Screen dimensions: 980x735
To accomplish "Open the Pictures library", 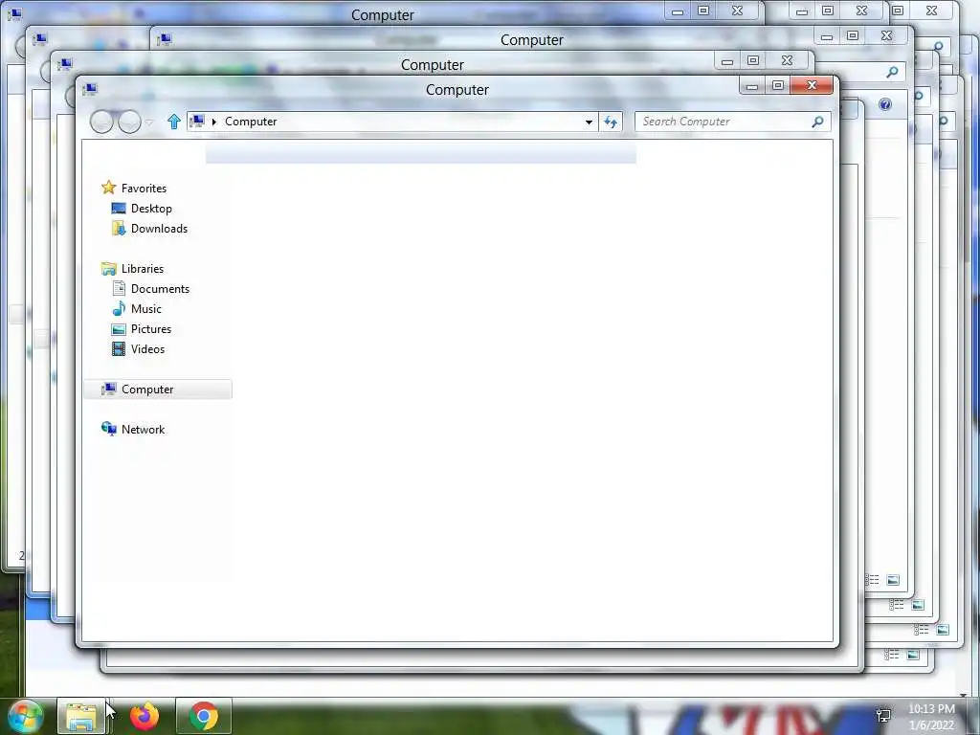I will pyautogui.click(x=150, y=329).
